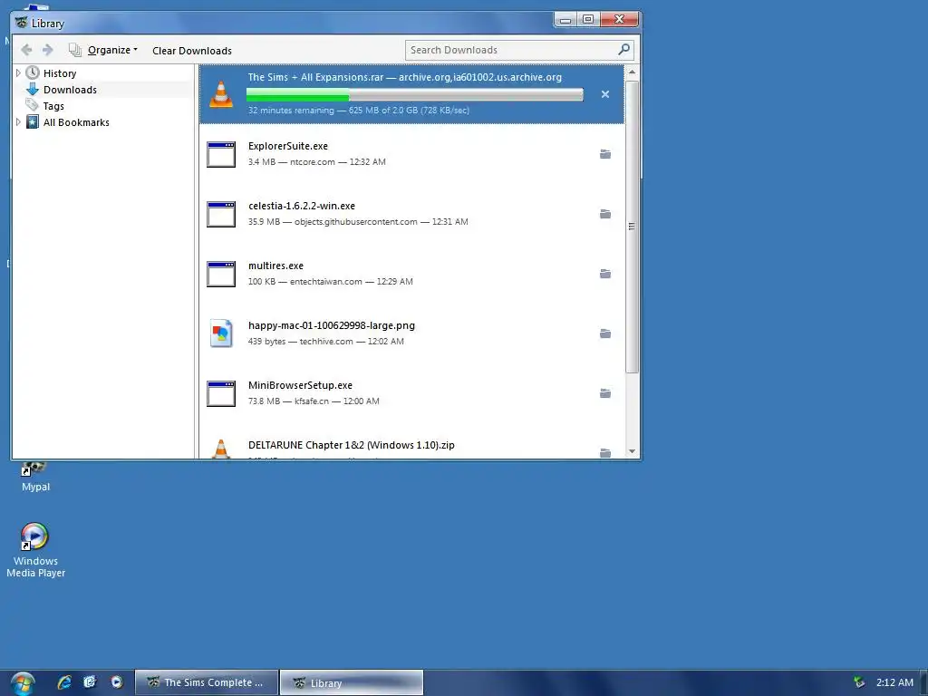
Task: Click the MiniBrowserSetup.exe file icon
Action: point(221,393)
